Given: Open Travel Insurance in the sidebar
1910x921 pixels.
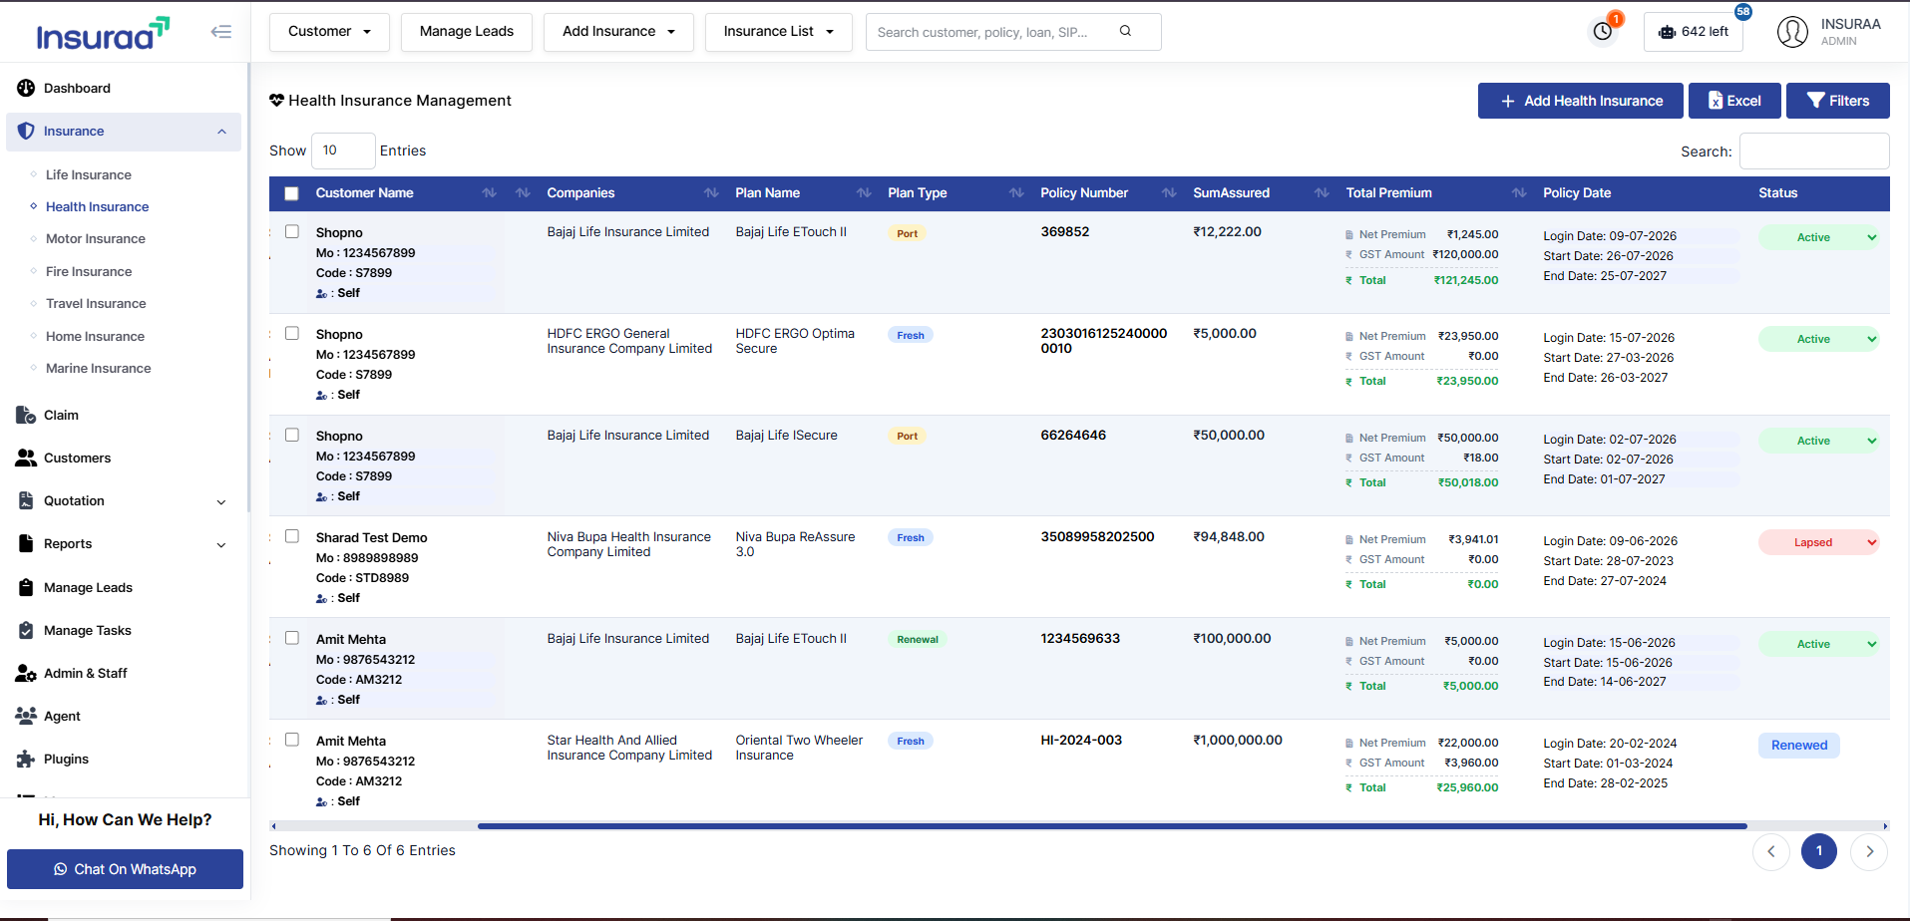Looking at the screenshot, I should tap(96, 304).
